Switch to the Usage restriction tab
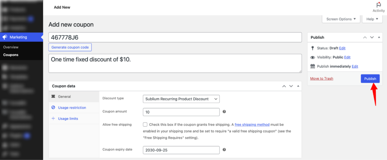387x160 pixels. pyautogui.click(x=72, y=108)
